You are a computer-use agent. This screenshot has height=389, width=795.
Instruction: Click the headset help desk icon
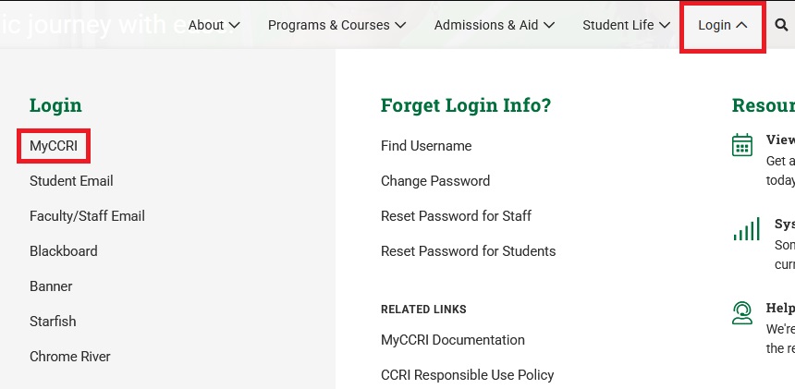(x=741, y=312)
